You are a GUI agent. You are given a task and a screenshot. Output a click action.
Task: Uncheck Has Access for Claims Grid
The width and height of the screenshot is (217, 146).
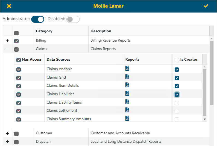pos(19,78)
